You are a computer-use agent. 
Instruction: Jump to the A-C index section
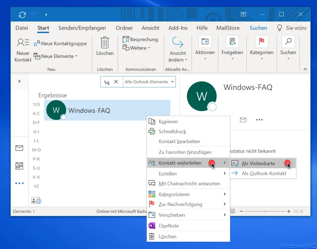(x=37, y=113)
